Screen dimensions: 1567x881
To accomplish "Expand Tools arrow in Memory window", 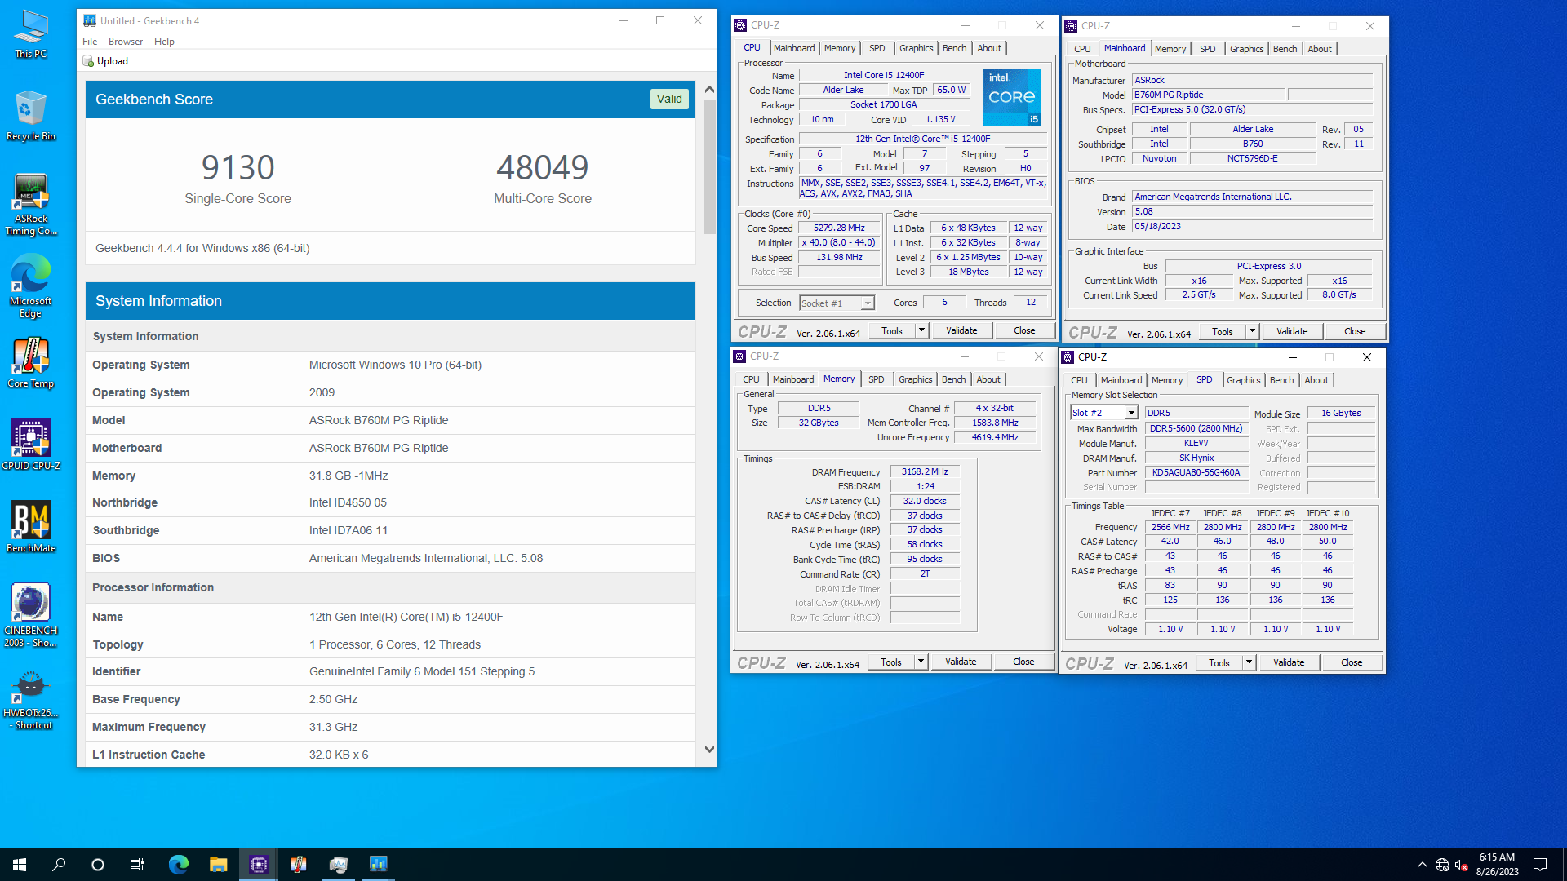I will (x=921, y=662).
